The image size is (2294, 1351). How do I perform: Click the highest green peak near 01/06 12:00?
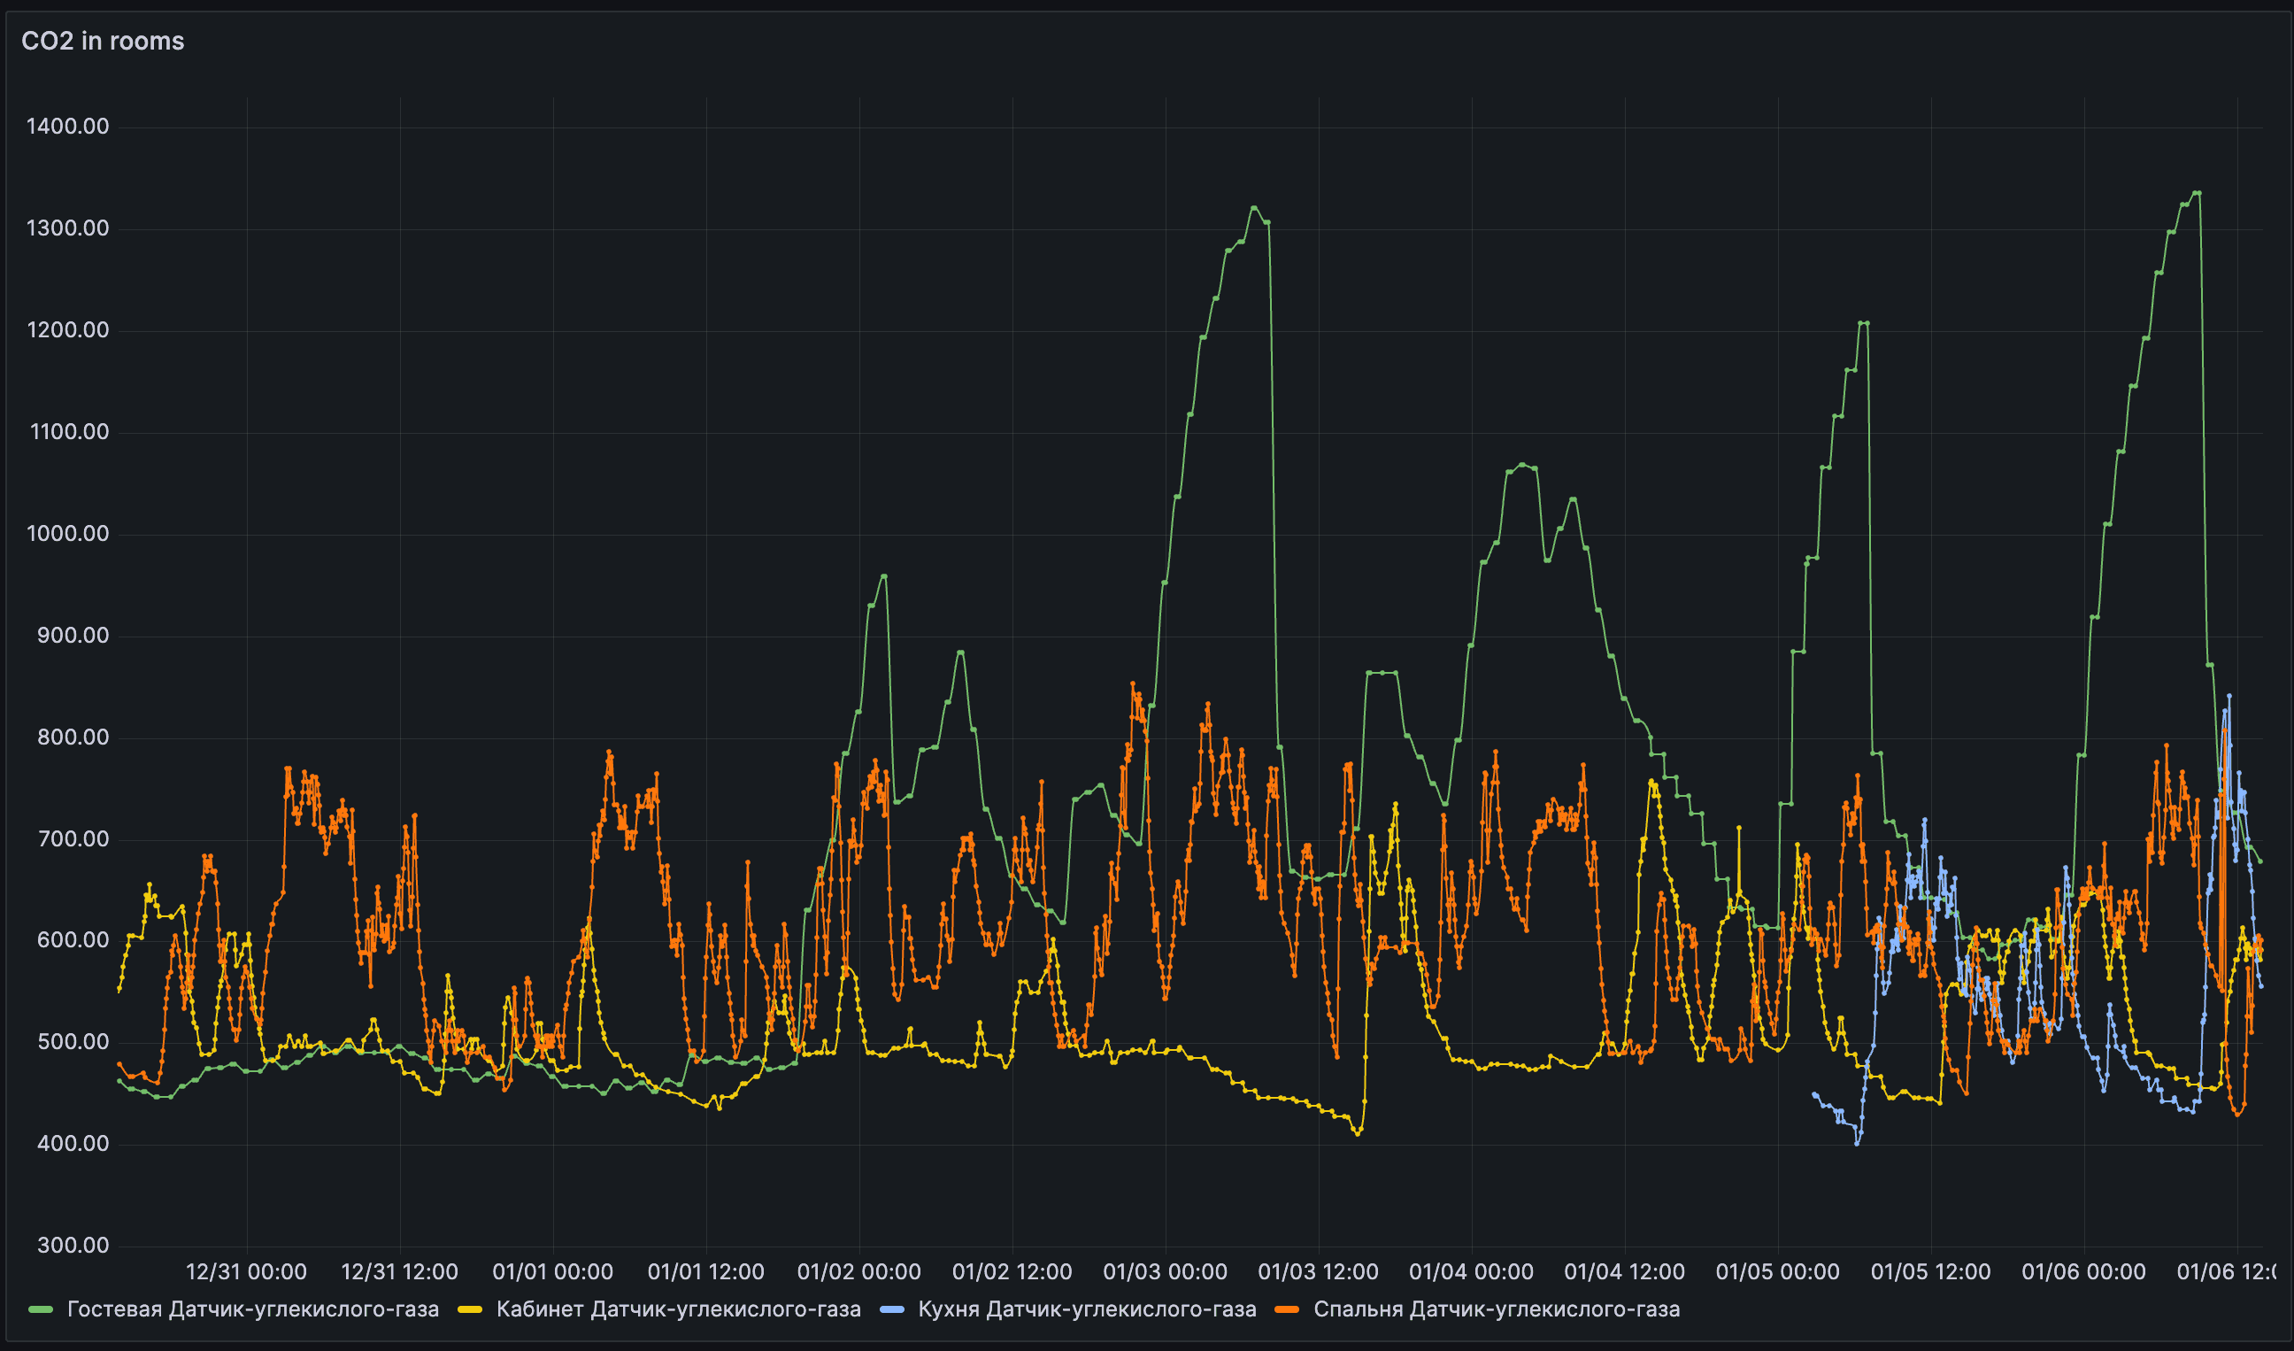(x=2197, y=193)
